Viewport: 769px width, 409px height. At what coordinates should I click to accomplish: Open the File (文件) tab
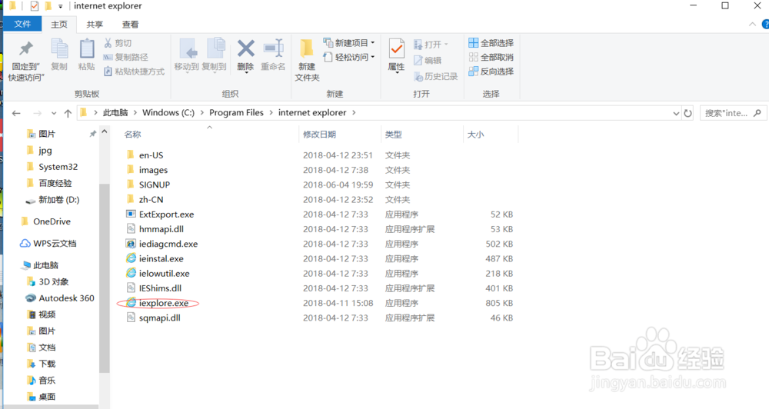click(22, 24)
